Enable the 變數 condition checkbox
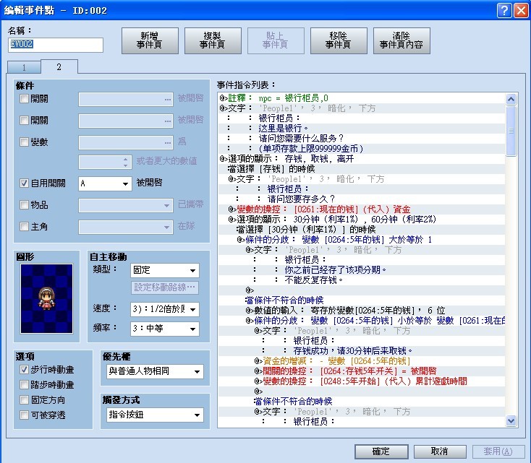This screenshot has height=463, width=531. coord(24,142)
